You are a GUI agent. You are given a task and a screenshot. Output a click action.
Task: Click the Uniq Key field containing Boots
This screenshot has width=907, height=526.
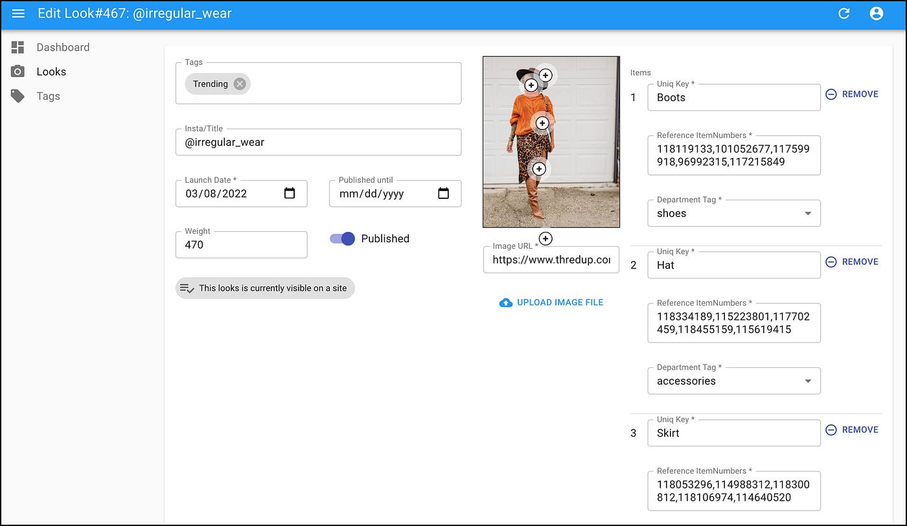(x=734, y=97)
